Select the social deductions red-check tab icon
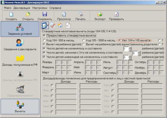This screenshot has width=167, height=118. pyautogui.click(x=53, y=25)
